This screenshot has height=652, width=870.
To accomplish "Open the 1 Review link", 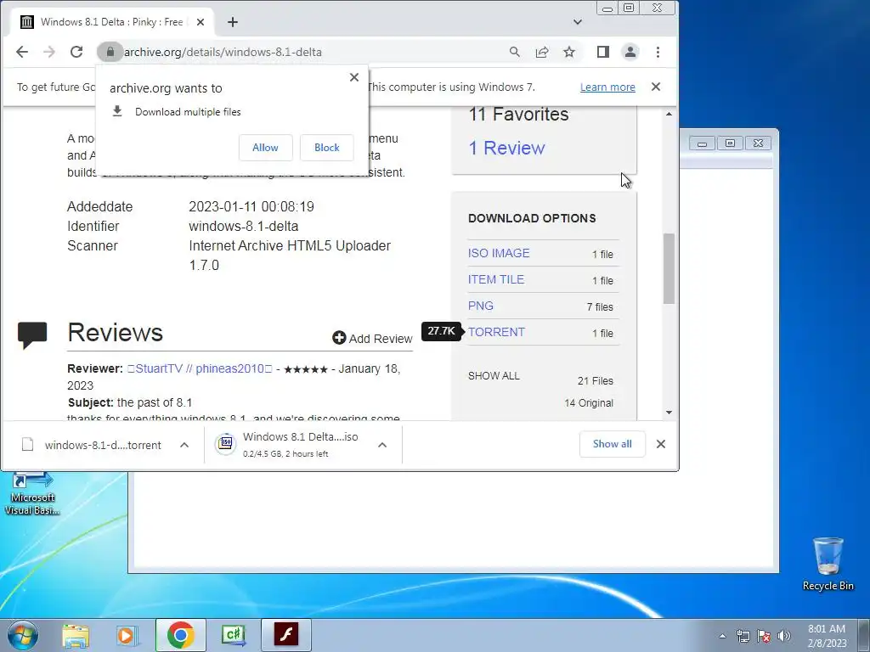I will coord(506,148).
